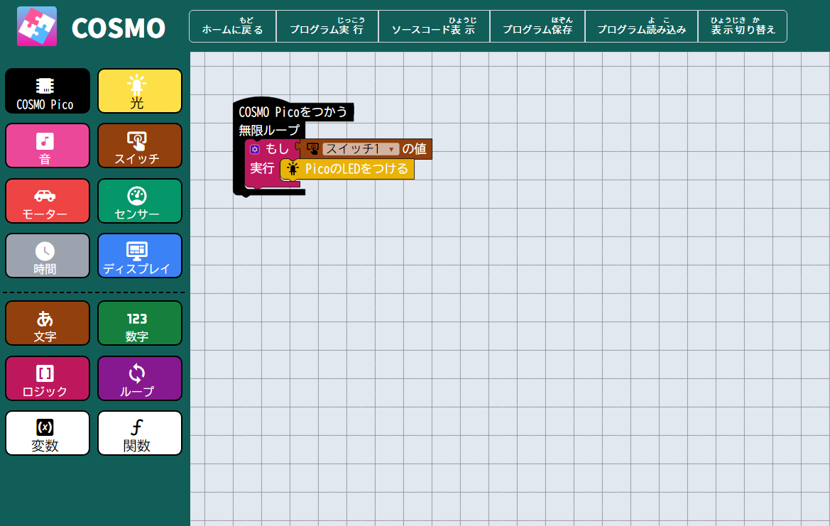Viewport: 830px width, 526px height.
Task: Open the スイッチ block category
Action: [x=140, y=146]
